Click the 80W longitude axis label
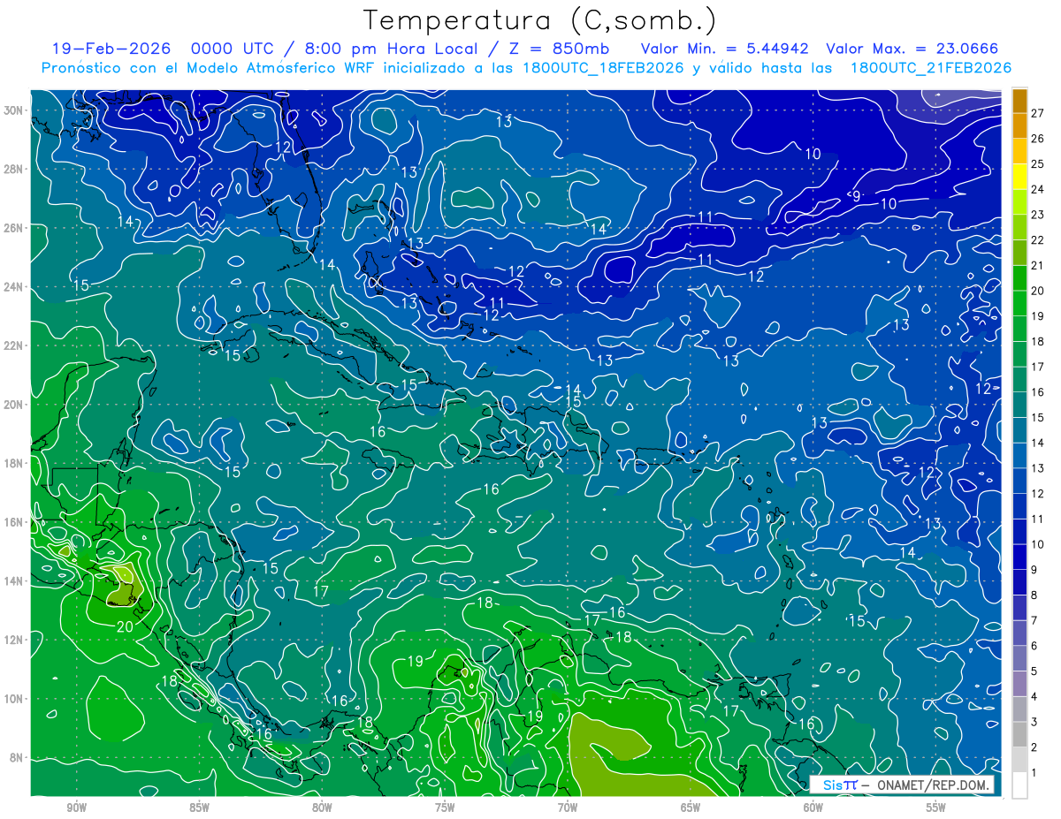 coord(322,808)
